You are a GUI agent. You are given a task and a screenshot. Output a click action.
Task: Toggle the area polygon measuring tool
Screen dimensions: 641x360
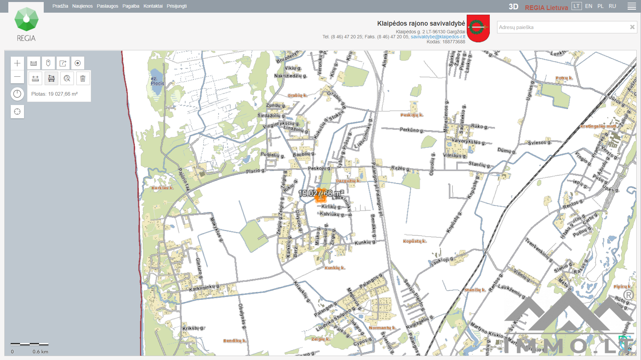[51, 79]
